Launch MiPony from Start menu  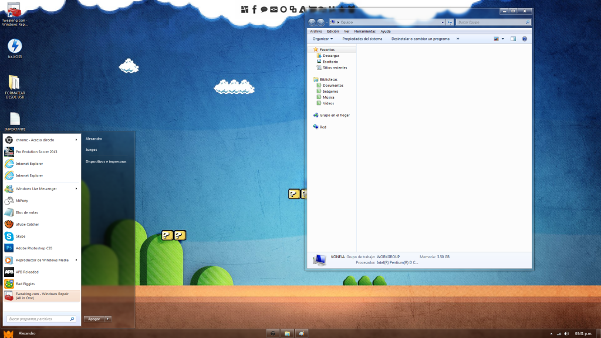pyautogui.click(x=42, y=201)
